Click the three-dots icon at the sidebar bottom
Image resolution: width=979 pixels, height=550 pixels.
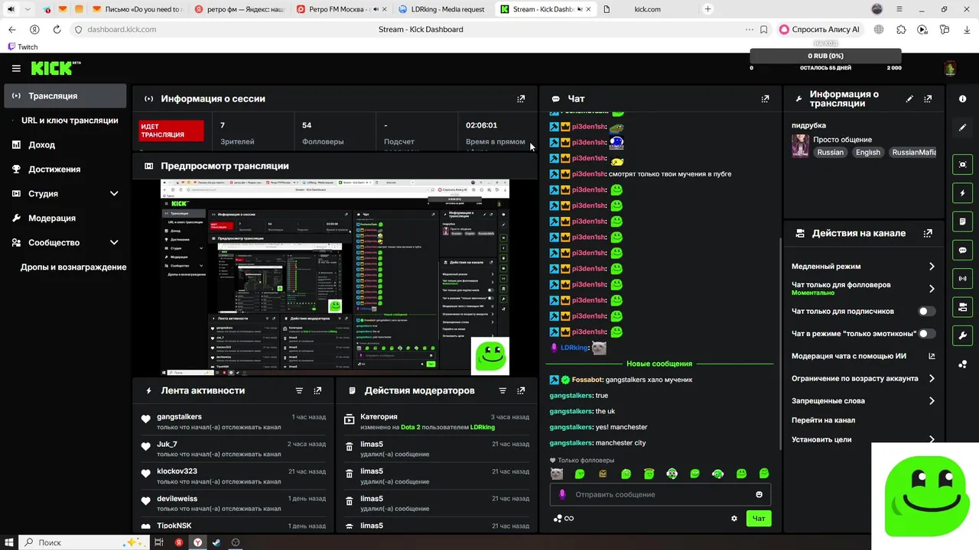click(962, 364)
